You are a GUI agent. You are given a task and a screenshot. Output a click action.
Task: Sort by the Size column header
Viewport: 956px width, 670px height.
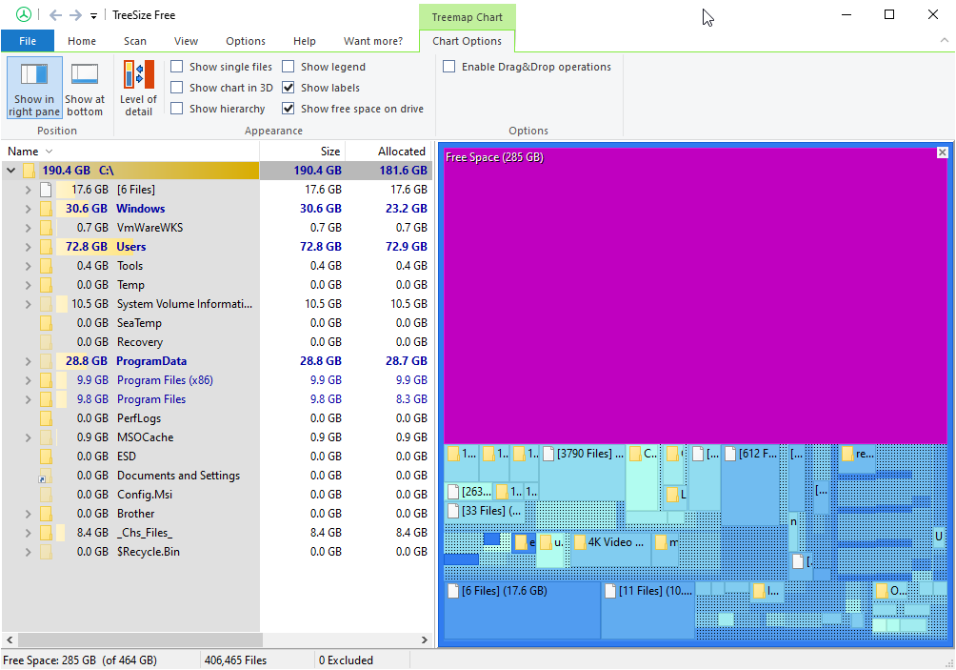point(303,152)
